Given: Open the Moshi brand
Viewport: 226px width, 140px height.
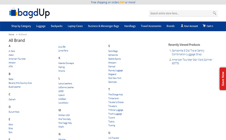Looking at the screenshot, I should click(61, 127).
